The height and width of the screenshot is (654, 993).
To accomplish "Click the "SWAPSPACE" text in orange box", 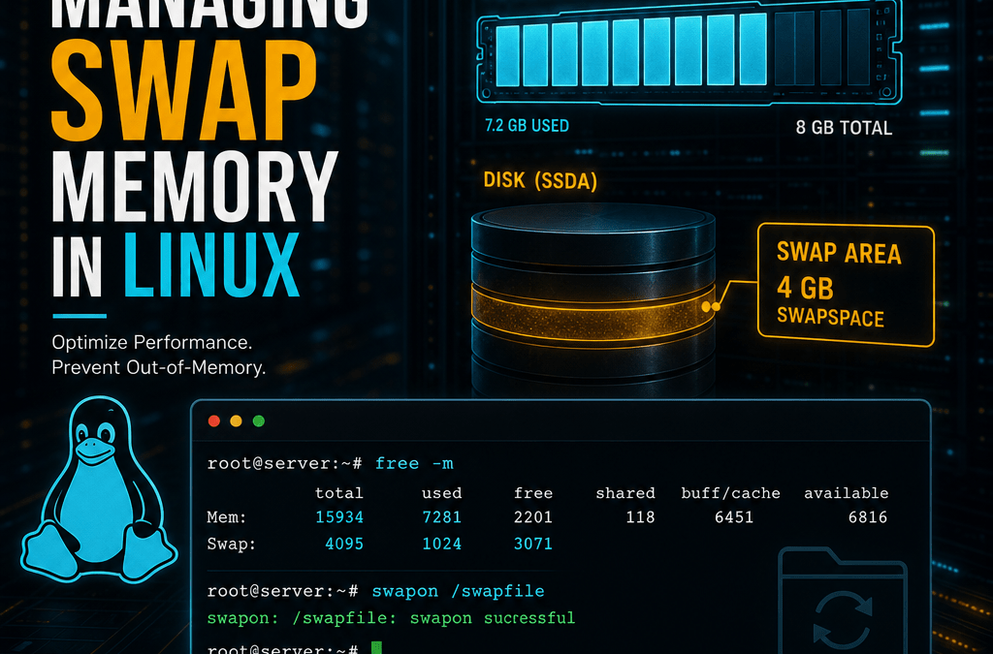I will [x=830, y=316].
